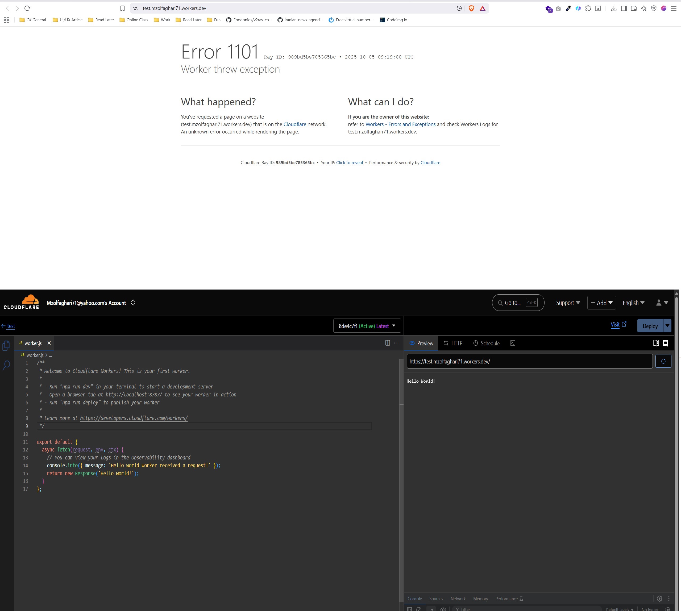The width and height of the screenshot is (681, 611).
Task: Open Workers - Errors and Exceptions link
Action: pos(400,124)
